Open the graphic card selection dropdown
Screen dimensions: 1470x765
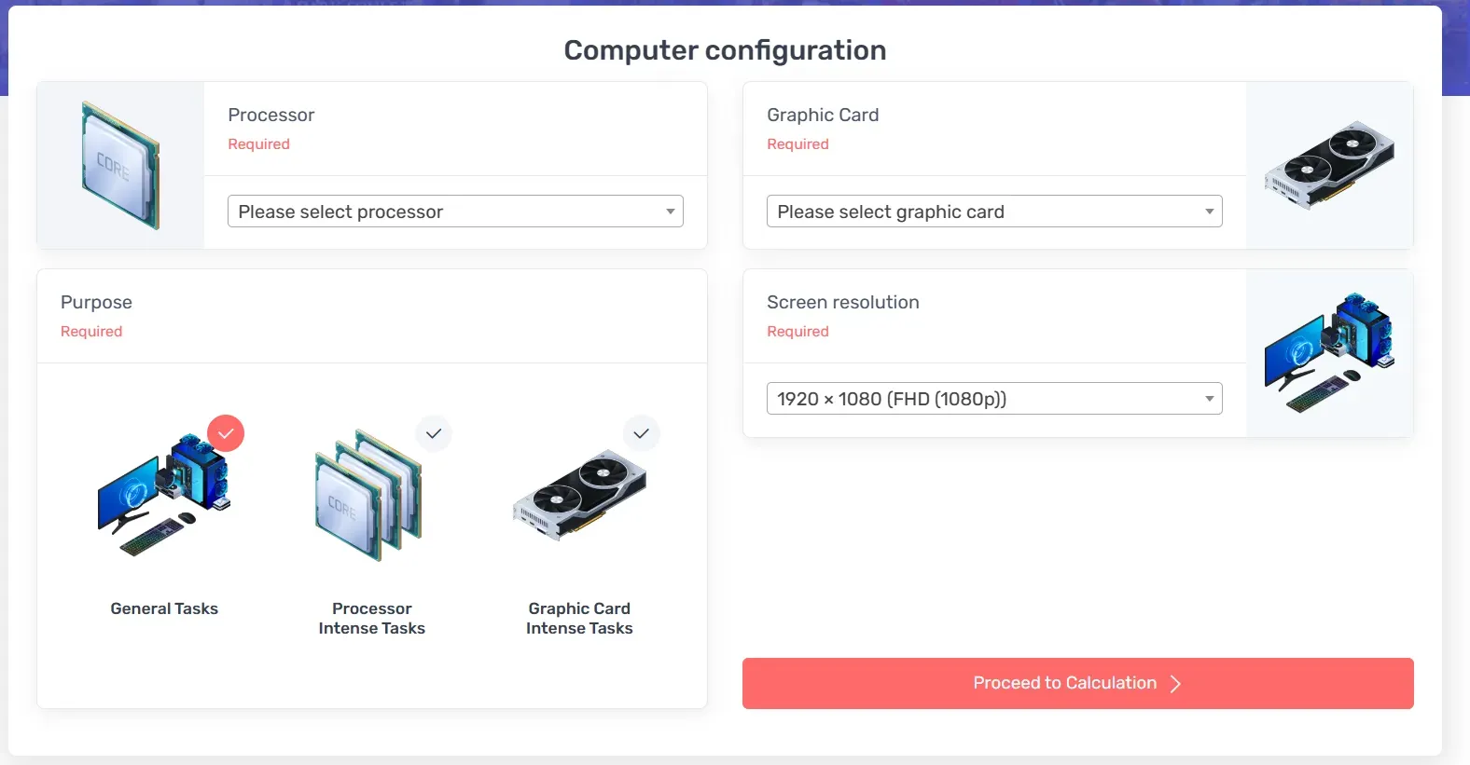click(994, 212)
